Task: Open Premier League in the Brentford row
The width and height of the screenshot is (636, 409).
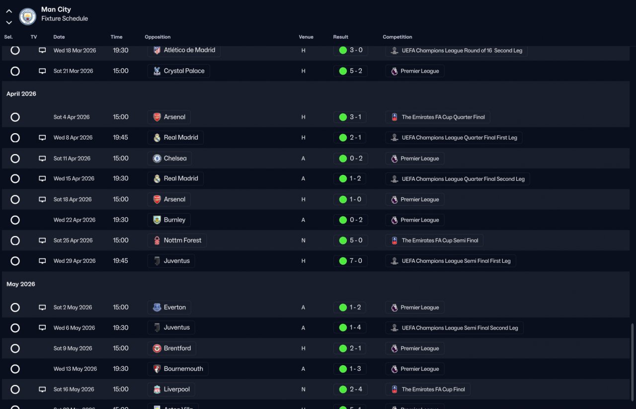Action: [415, 348]
